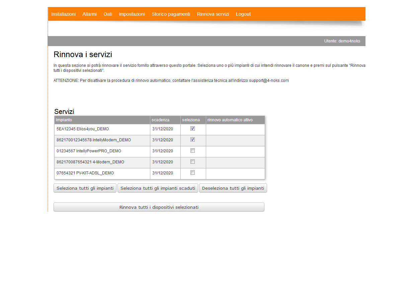Uncheck the IntellyModem_DEMO row checkbox

point(192,140)
